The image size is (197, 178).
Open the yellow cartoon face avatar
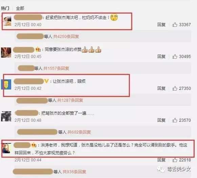[6, 84]
